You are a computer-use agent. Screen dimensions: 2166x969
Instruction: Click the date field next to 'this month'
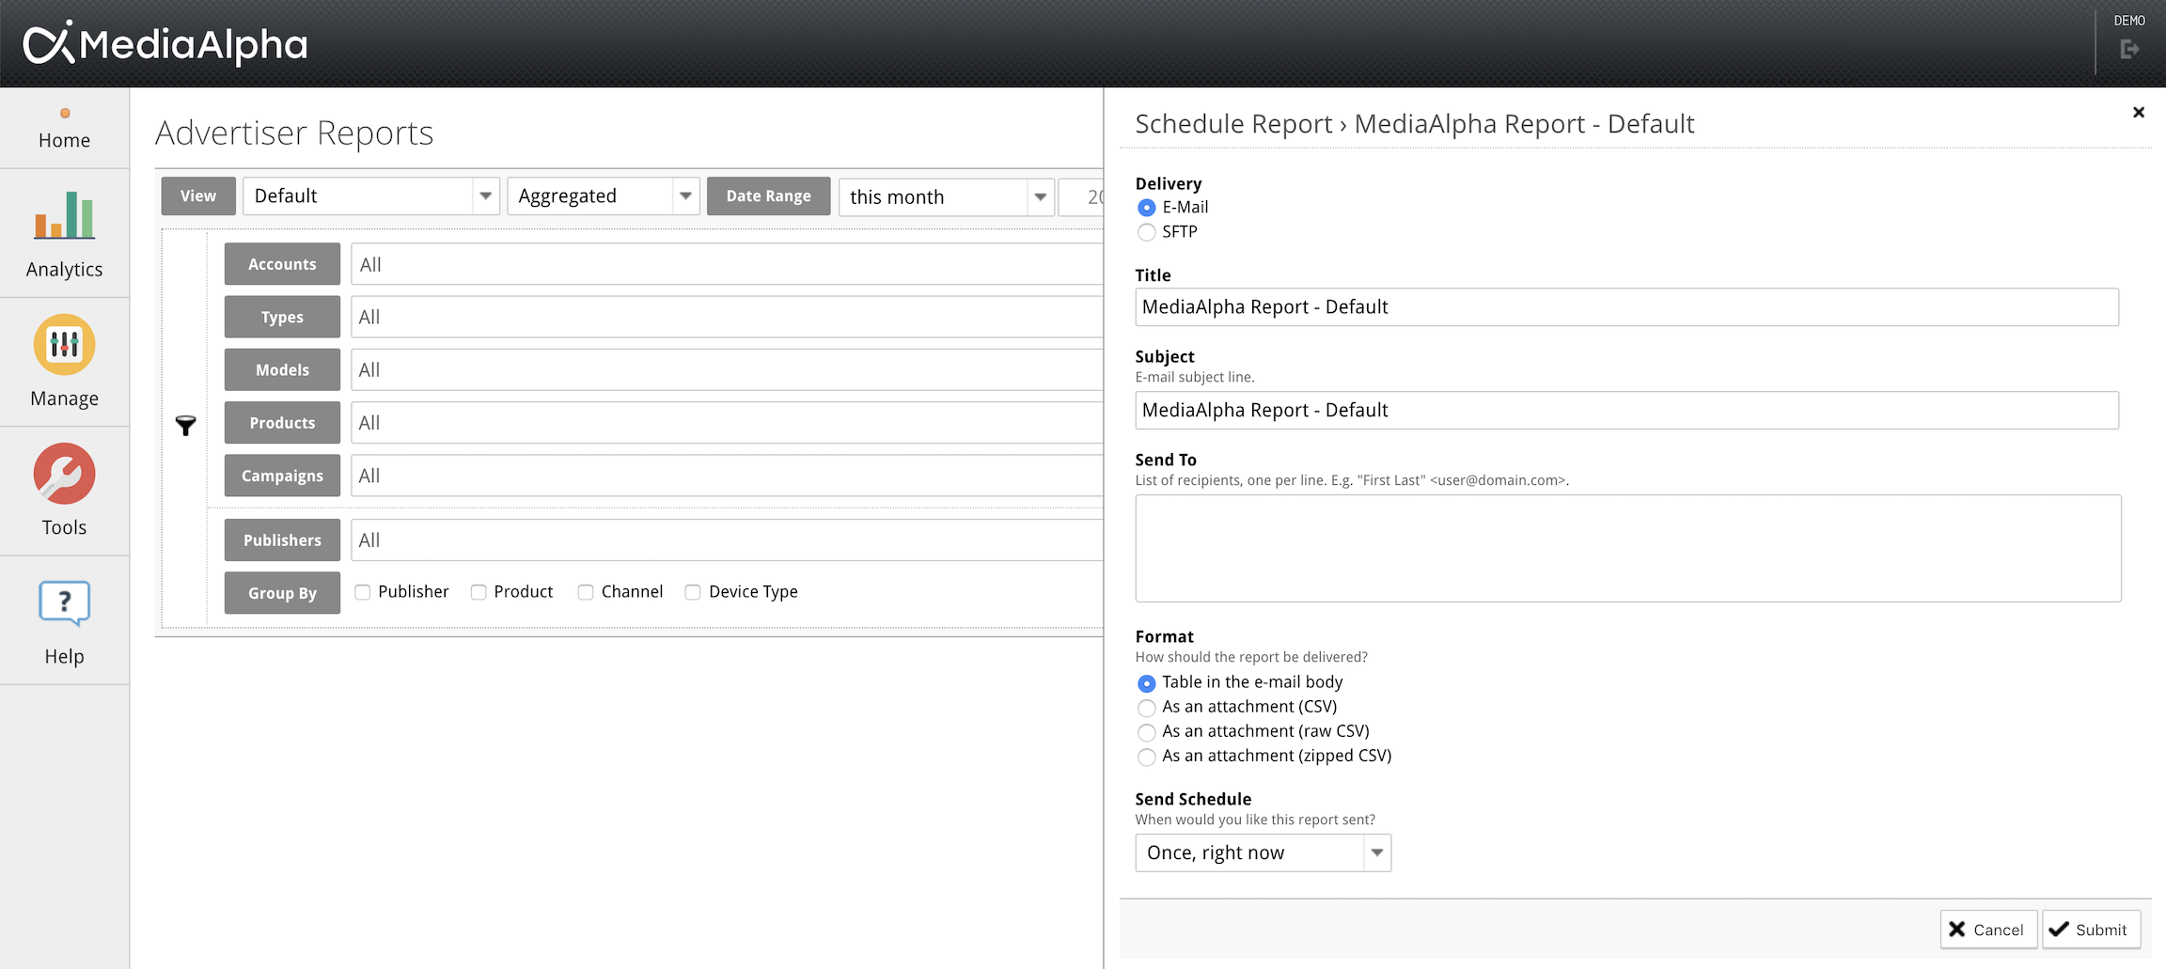1081,197
